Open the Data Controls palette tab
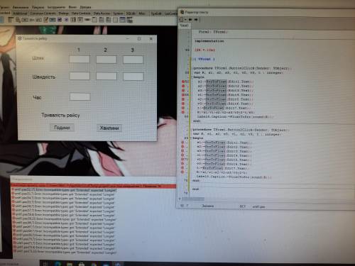Viewport: 355px width, 266px height. click(81, 13)
